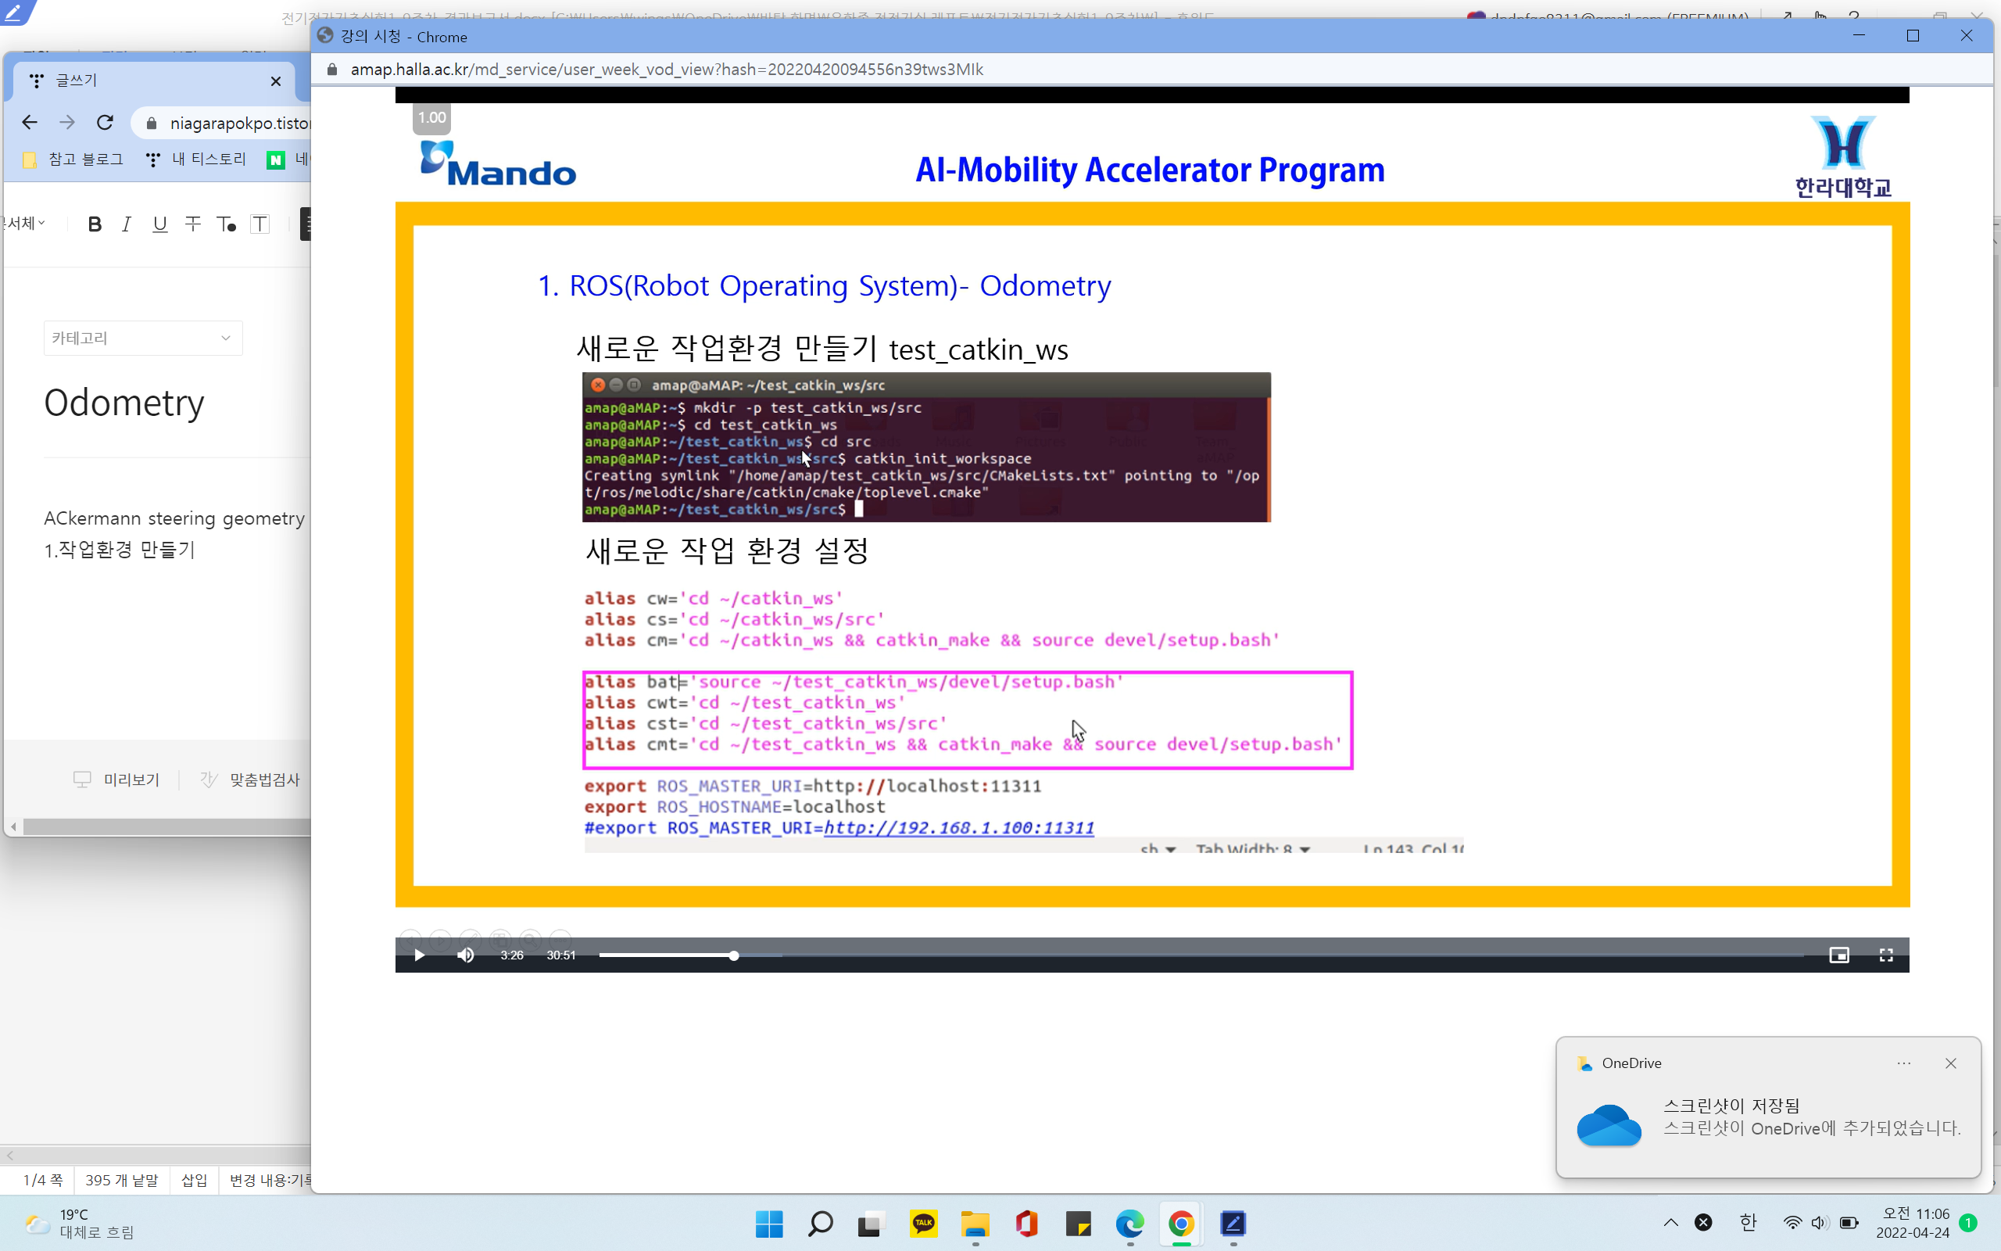Apply strikethrough formatting in editor

click(192, 224)
